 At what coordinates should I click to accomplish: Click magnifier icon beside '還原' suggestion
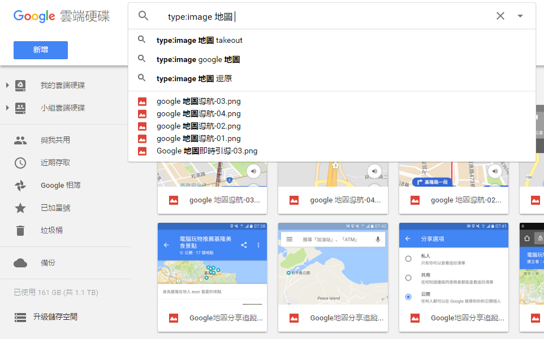pos(141,77)
